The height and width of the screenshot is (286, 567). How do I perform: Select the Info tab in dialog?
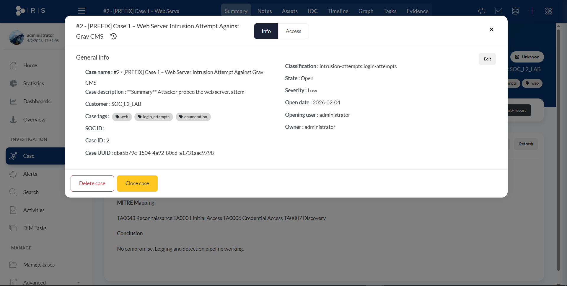pos(266,31)
